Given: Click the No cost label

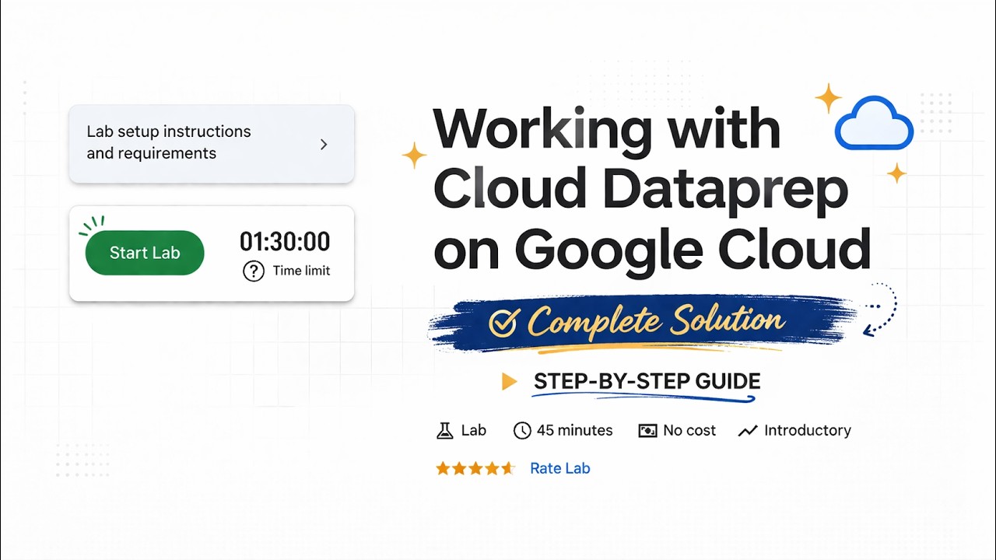Looking at the screenshot, I should point(689,430).
